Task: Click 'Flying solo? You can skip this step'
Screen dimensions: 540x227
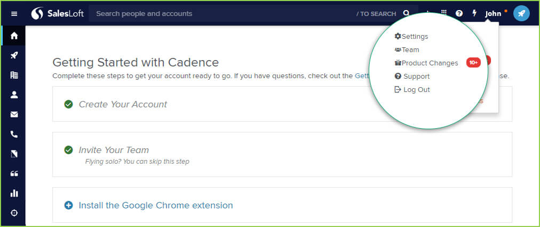Action: pyautogui.click(x=138, y=161)
